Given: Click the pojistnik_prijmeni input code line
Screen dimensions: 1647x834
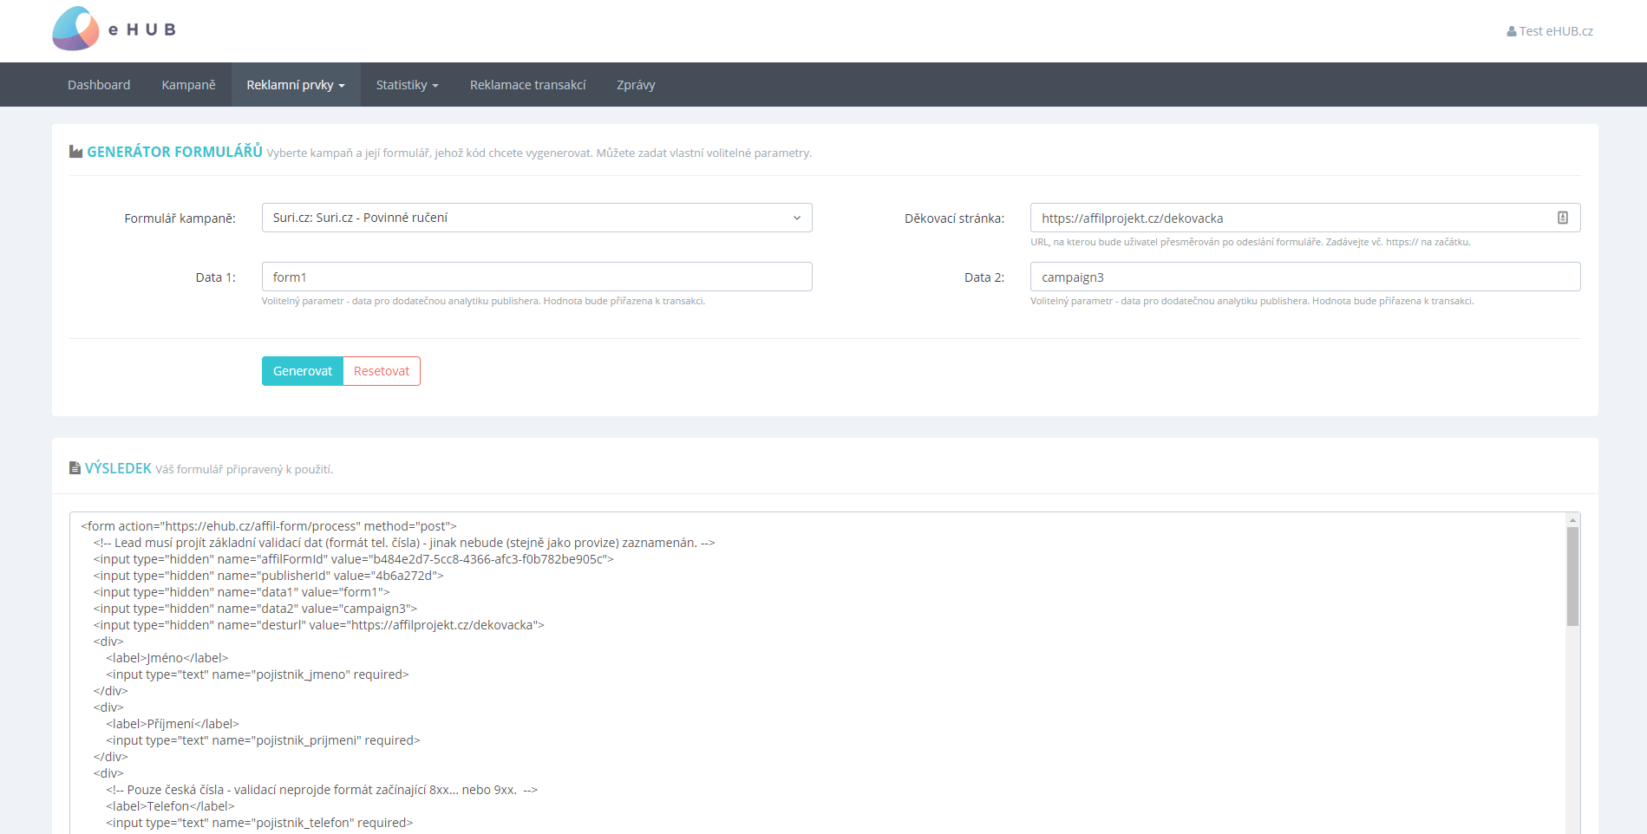Looking at the screenshot, I should click(x=263, y=740).
